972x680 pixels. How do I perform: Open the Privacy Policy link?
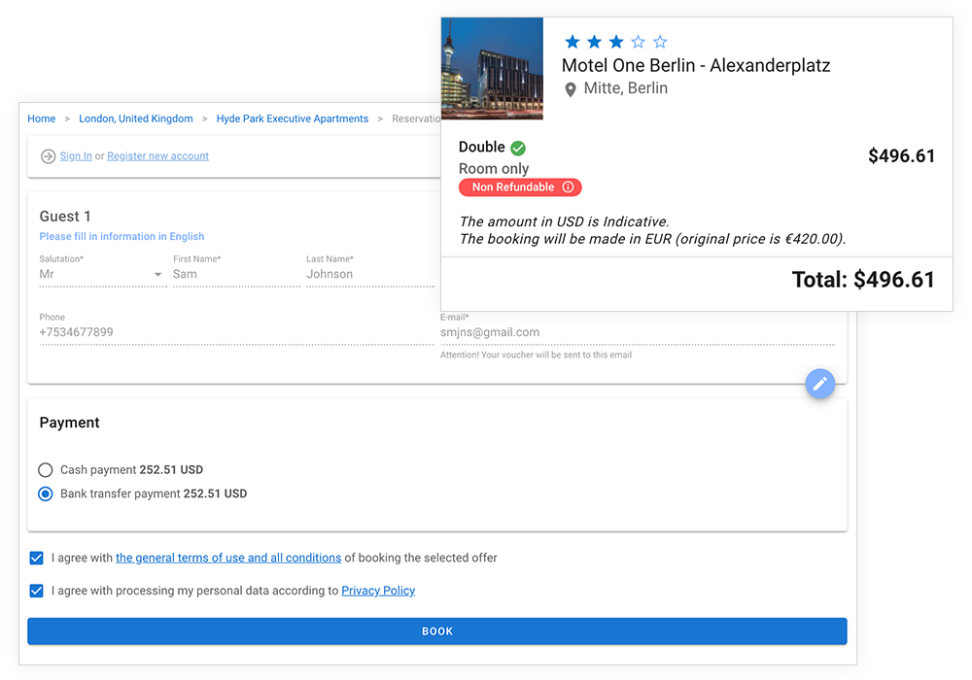(x=378, y=591)
